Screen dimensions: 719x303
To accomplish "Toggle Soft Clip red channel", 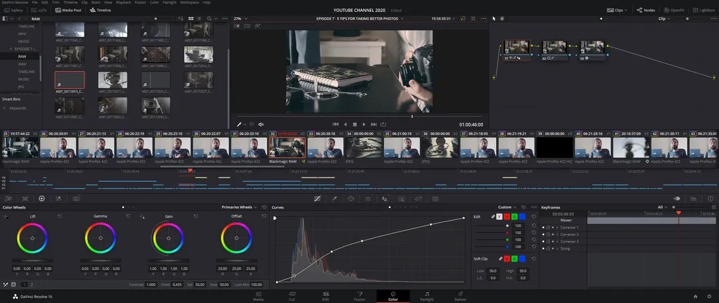I will click(507, 259).
